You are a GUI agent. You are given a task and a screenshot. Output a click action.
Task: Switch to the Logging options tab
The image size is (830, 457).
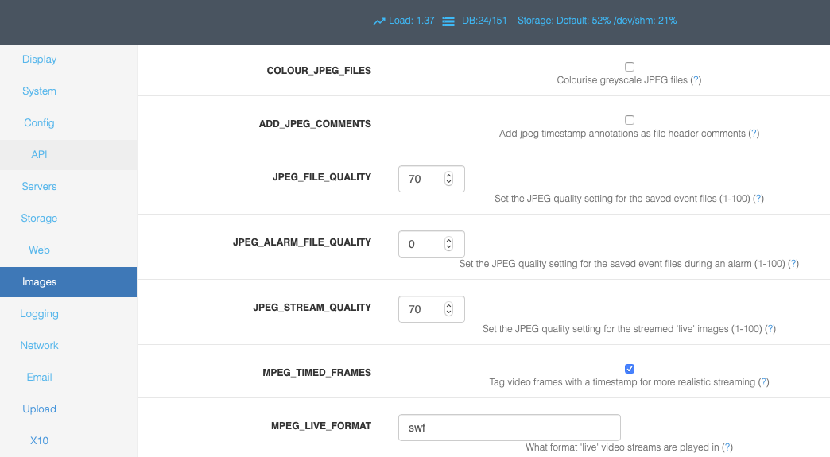click(x=39, y=314)
